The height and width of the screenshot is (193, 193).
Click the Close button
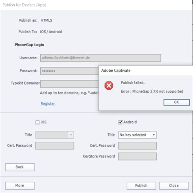(174, 186)
